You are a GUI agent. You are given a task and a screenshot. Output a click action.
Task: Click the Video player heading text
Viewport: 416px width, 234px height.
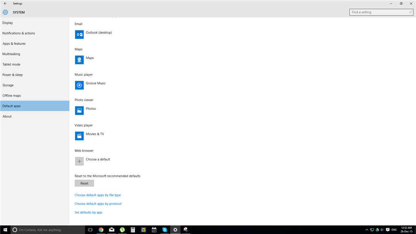(84, 125)
